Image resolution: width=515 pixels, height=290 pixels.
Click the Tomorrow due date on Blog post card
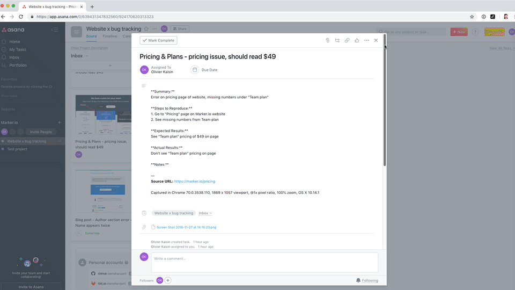(x=92, y=233)
